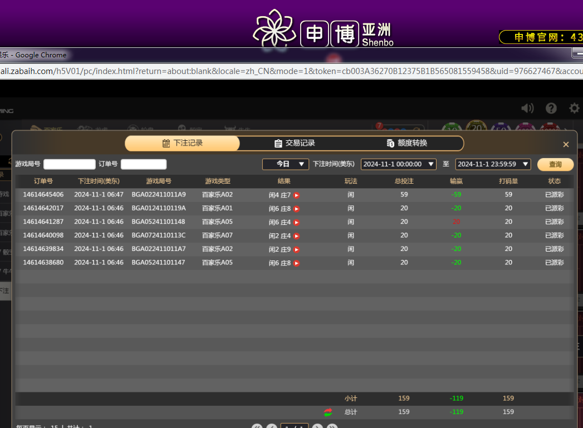Click the 订单号 input field
The height and width of the screenshot is (428, 583).
pyautogui.click(x=144, y=164)
